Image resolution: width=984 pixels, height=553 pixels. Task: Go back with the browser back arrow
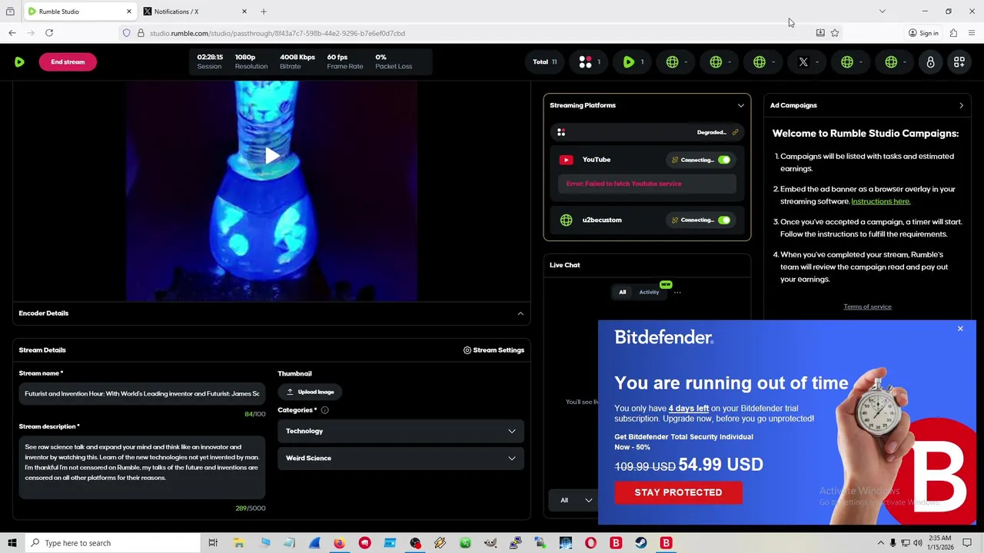(12, 33)
